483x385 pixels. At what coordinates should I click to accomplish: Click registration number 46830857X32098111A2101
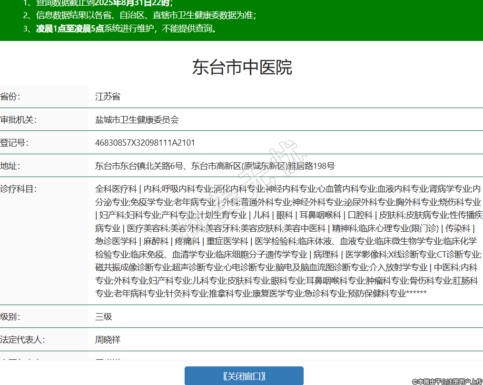tap(145, 143)
